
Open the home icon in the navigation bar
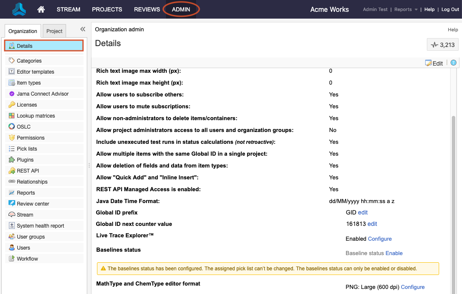point(41,9)
